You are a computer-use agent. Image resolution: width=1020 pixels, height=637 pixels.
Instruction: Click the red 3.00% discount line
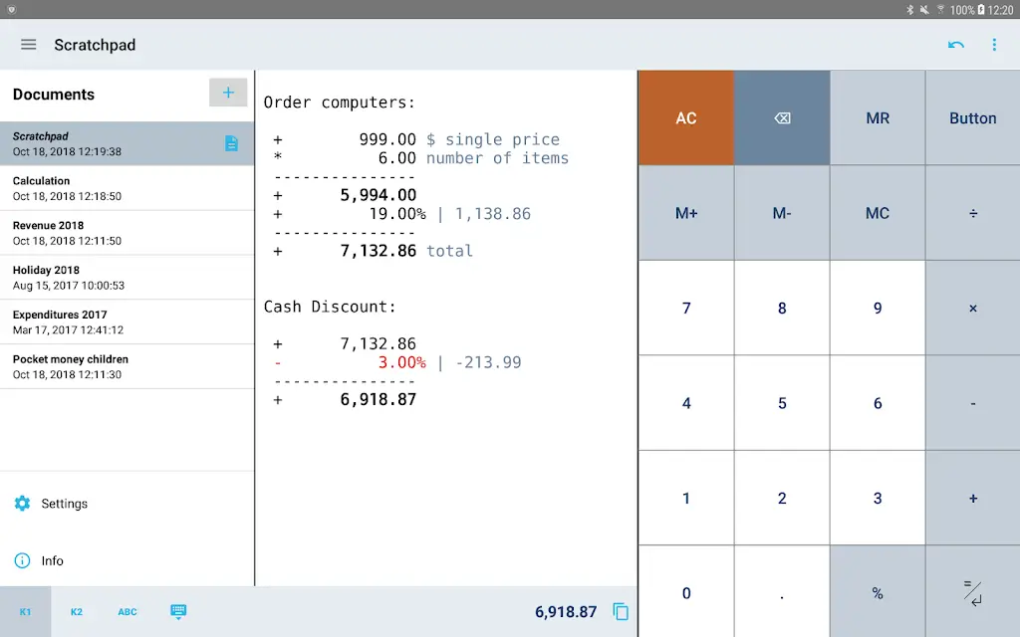(x=401, y=362)
